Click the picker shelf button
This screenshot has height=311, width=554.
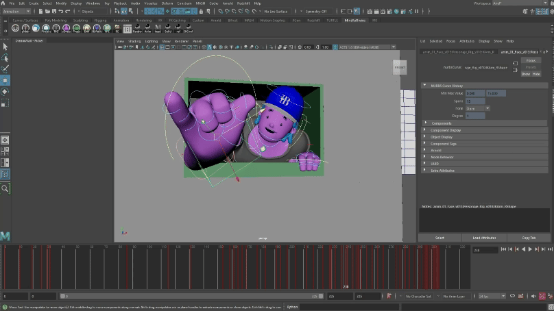25,28
